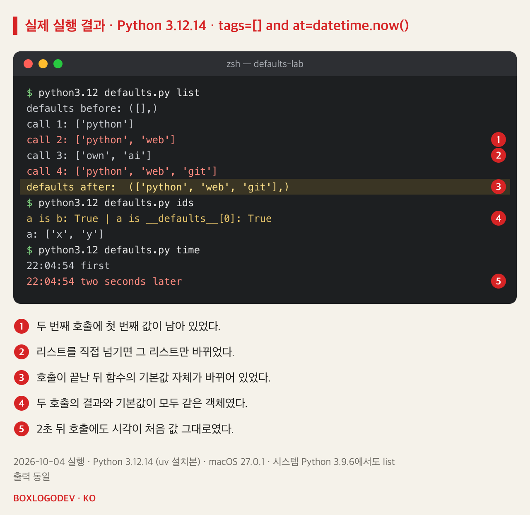
Task: Click the note '두 호출의 결과와 기본값이 모두 같은 객체였다.'
Action: [142, 403]
